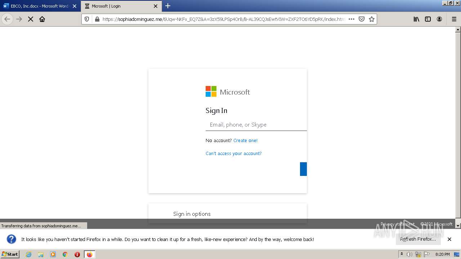
Task: Toggle the sidebar view icon
Action: coord(428,19)
